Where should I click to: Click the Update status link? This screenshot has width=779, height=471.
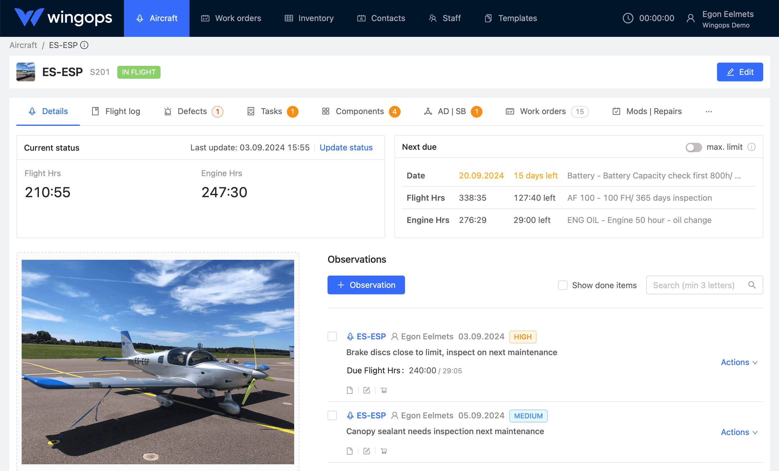pos(346,148)
